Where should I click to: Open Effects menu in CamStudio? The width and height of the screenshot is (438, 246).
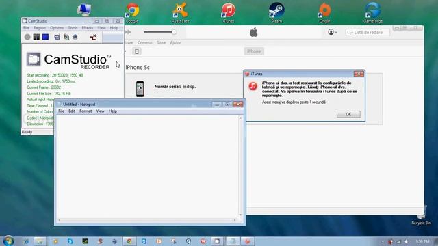(x=88, y=28)
